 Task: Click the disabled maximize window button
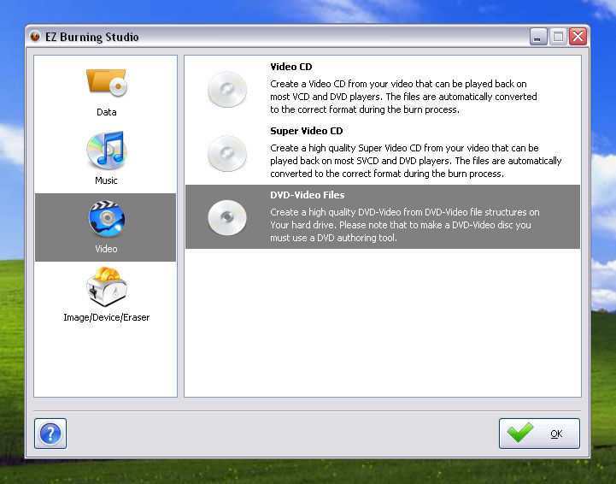pyautogui.click(x=558, y=37)
